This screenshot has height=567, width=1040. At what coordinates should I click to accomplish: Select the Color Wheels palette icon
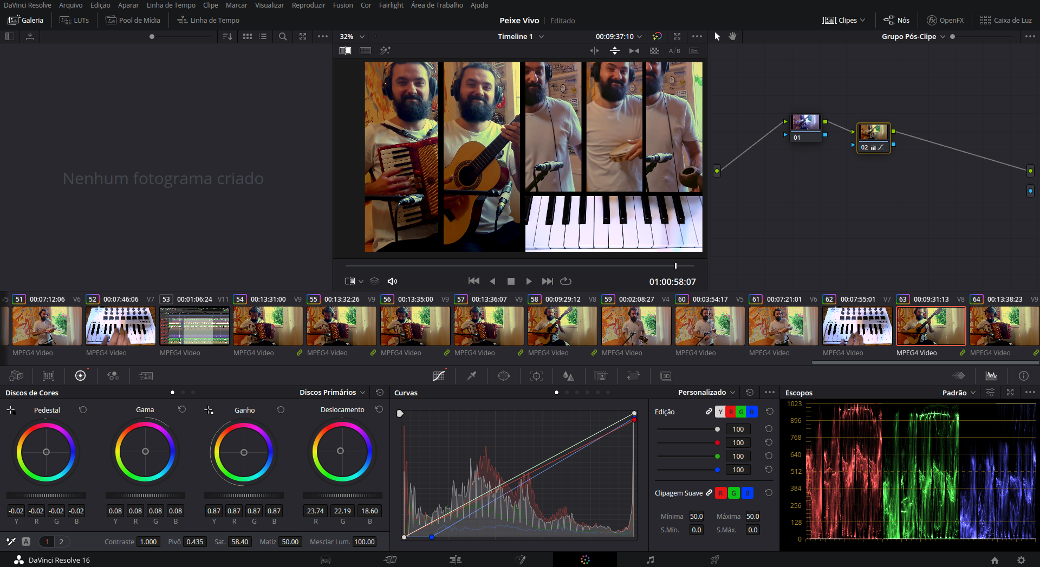point(80,375)
